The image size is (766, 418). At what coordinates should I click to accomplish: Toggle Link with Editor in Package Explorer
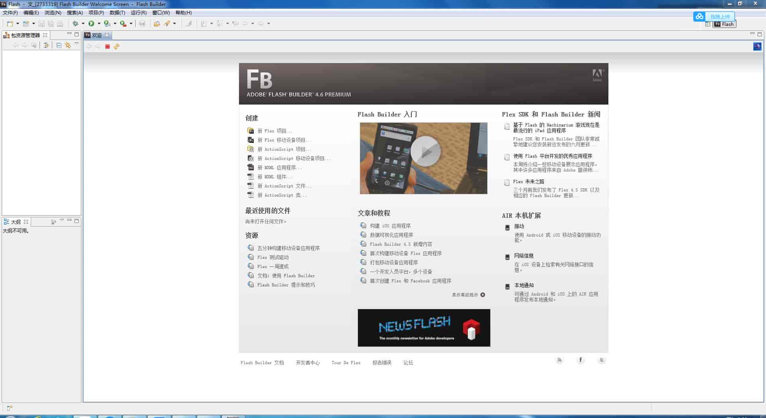click(68, 46)
